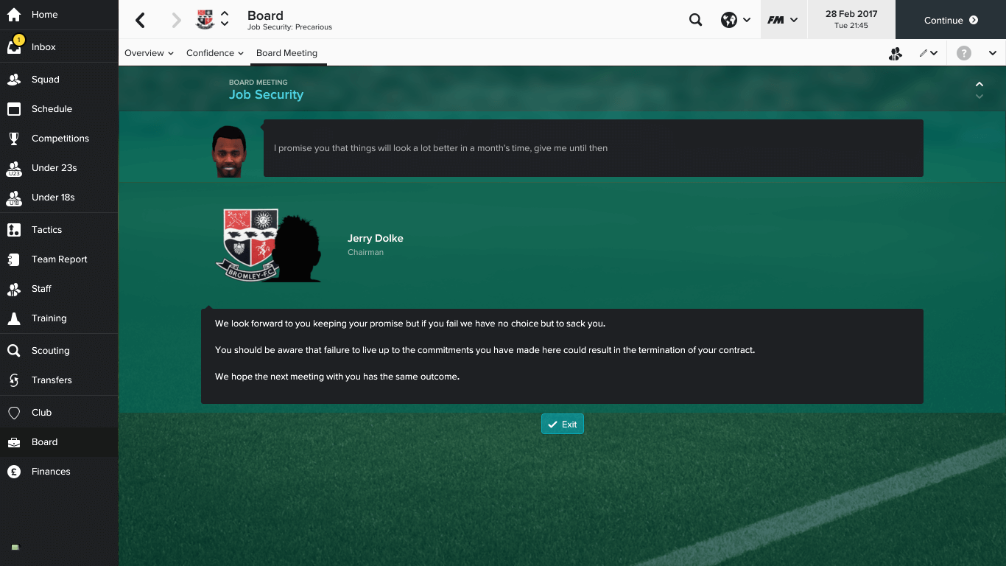Screen dimensions: 1006x566
Task: Click the manager's face portrait
Action: pyautogui.click(x=229, y=151)
